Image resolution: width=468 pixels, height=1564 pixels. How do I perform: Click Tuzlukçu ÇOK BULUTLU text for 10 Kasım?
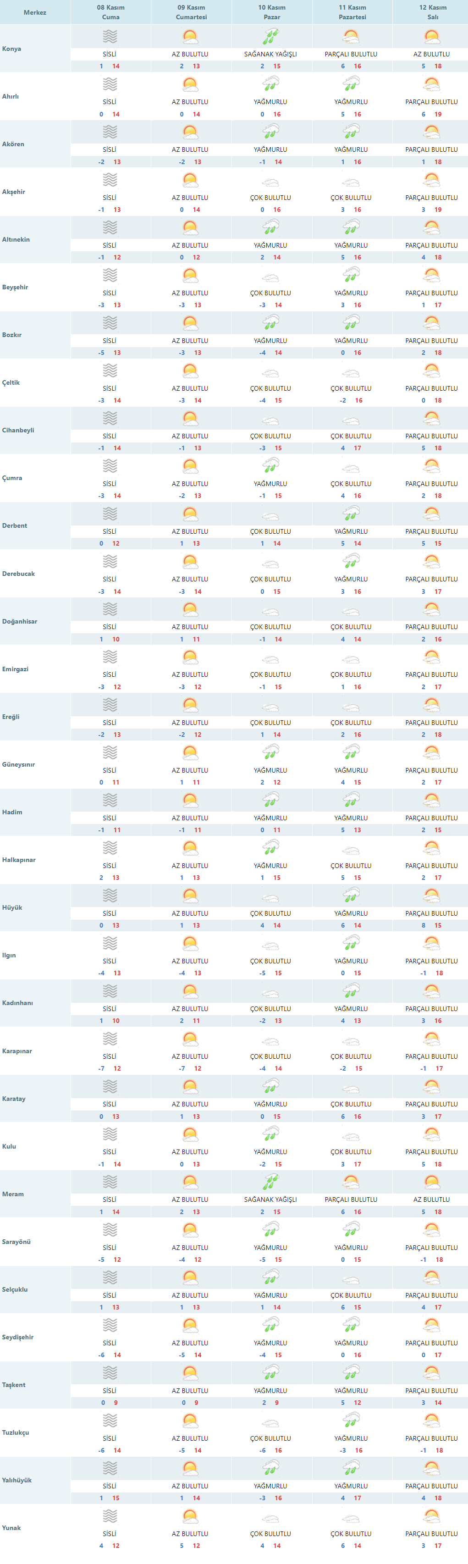pyautogui.click(x=271, y=1438)
